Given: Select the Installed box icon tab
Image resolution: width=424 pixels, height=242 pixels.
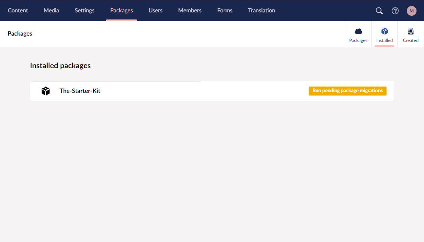Looking at the screenshot, I should (x=385, y=34).
